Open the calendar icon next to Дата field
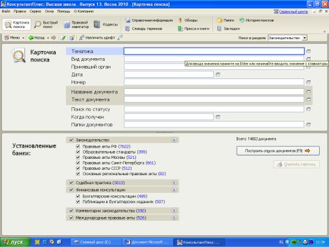This screenshot has width=329, height=247. [x=218, y=74]
